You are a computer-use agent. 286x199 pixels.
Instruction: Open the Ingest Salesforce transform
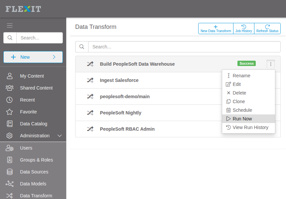point(119,80)
